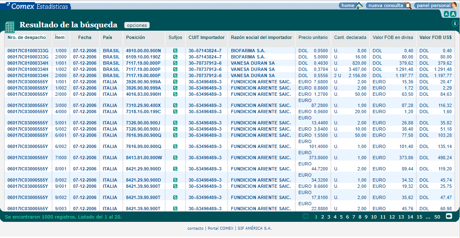
Task: Click Sufijos S icon for item 5/001
Action: (175, 123)
